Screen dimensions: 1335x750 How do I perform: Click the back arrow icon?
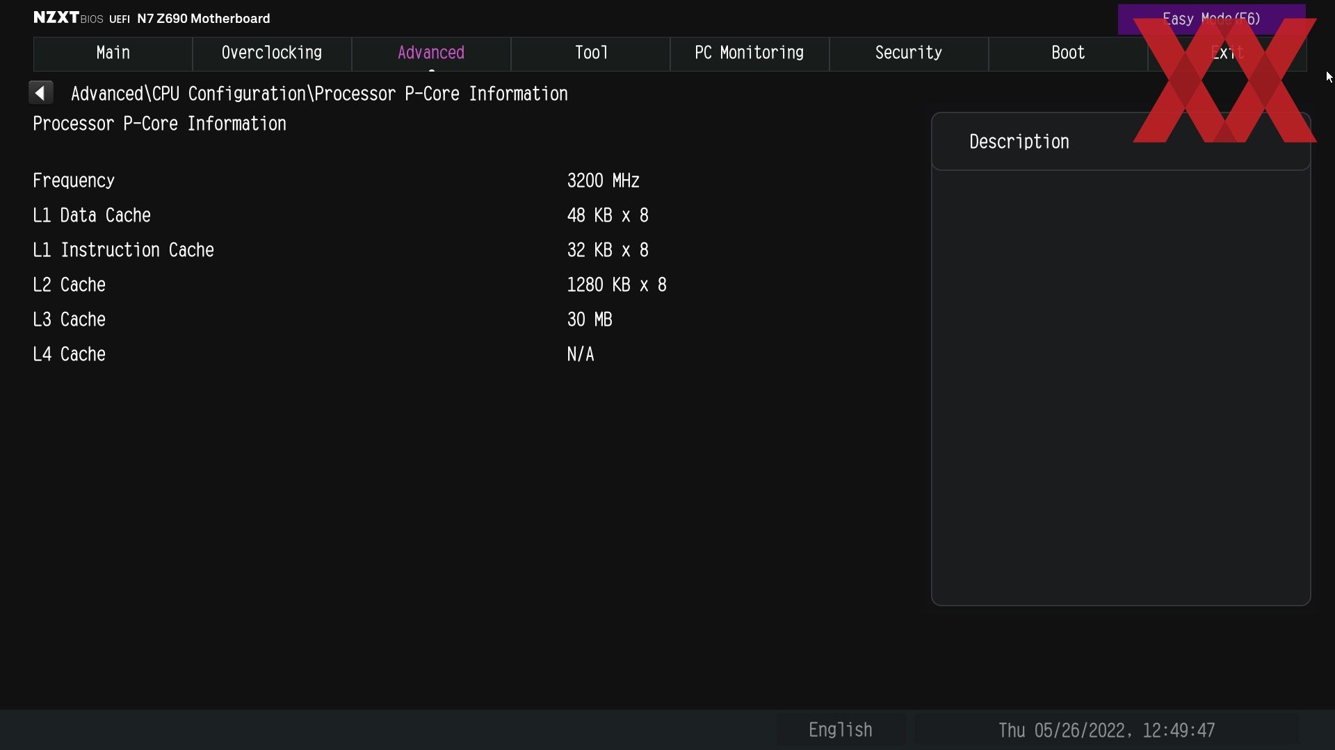pyautogui.click(x=40, y=93)
